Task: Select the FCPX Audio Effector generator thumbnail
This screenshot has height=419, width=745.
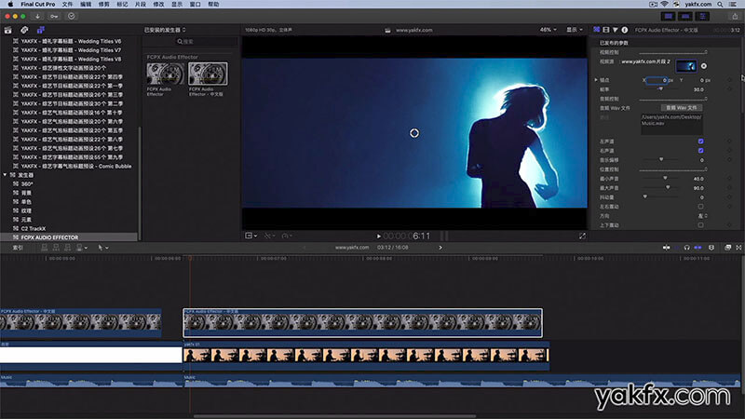Action: (x=165, y=74)
